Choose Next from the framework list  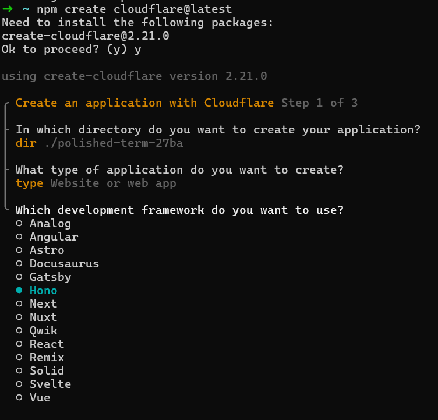43,304
